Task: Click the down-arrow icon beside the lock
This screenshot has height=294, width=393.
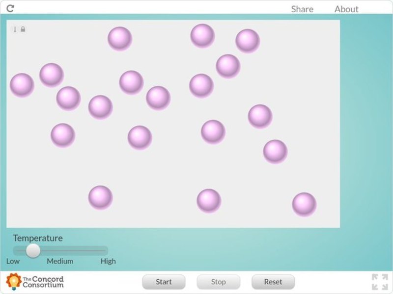Action: (16, 29)
